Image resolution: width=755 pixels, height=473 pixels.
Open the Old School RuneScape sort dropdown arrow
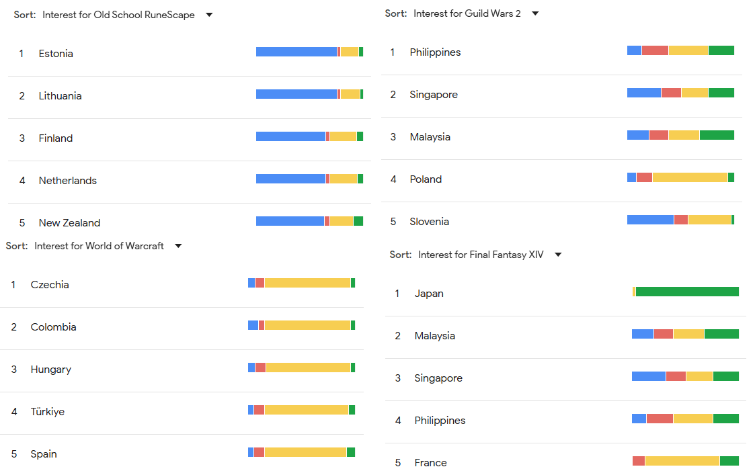coord(209,15)
